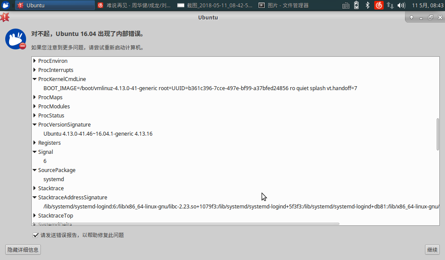Image resolution: width=445 pixels, height=260 pixels.
Task: Maximize the Ubuntu error dialog
Action: pos(431,17)
